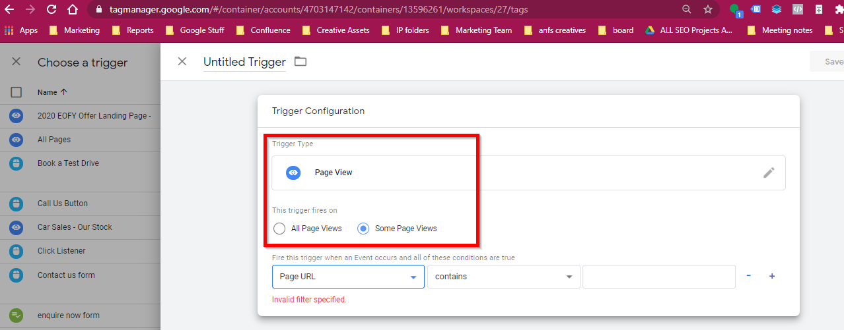The image size is (844, 330).
Task: Open the Page URL variable dropdown
Action: point(348,277)
